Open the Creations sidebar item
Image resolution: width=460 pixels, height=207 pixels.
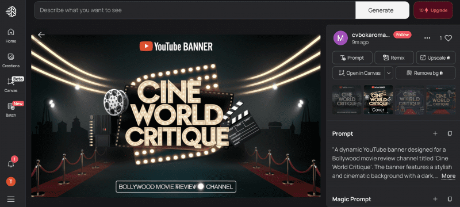pos(11,60)
